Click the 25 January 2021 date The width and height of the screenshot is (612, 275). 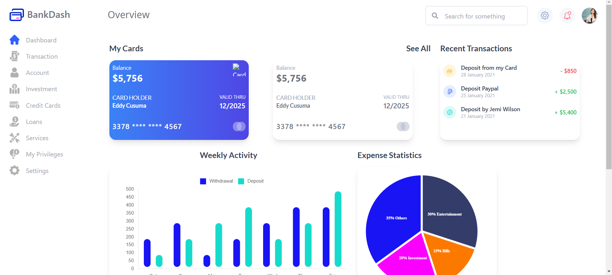(478, 96)
